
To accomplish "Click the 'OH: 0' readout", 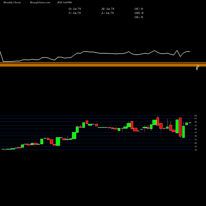I will [139, 13].
